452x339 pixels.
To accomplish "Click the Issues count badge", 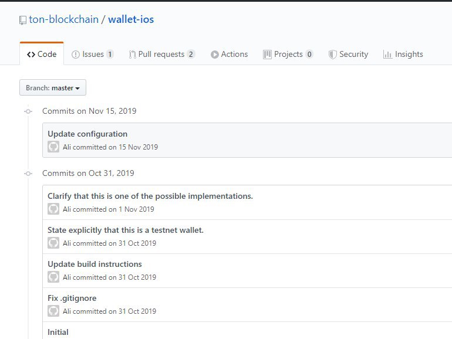I will click(110, 54).
